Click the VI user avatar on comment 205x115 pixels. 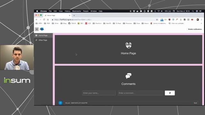[x=61, y=103]
